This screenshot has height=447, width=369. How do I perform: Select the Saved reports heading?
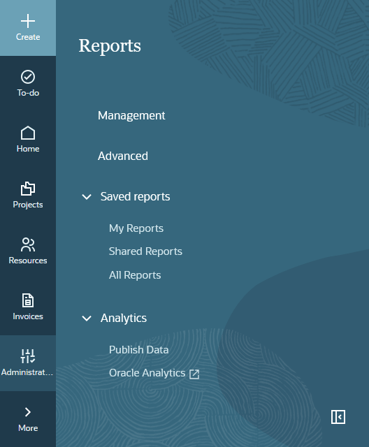coord(135,197)
